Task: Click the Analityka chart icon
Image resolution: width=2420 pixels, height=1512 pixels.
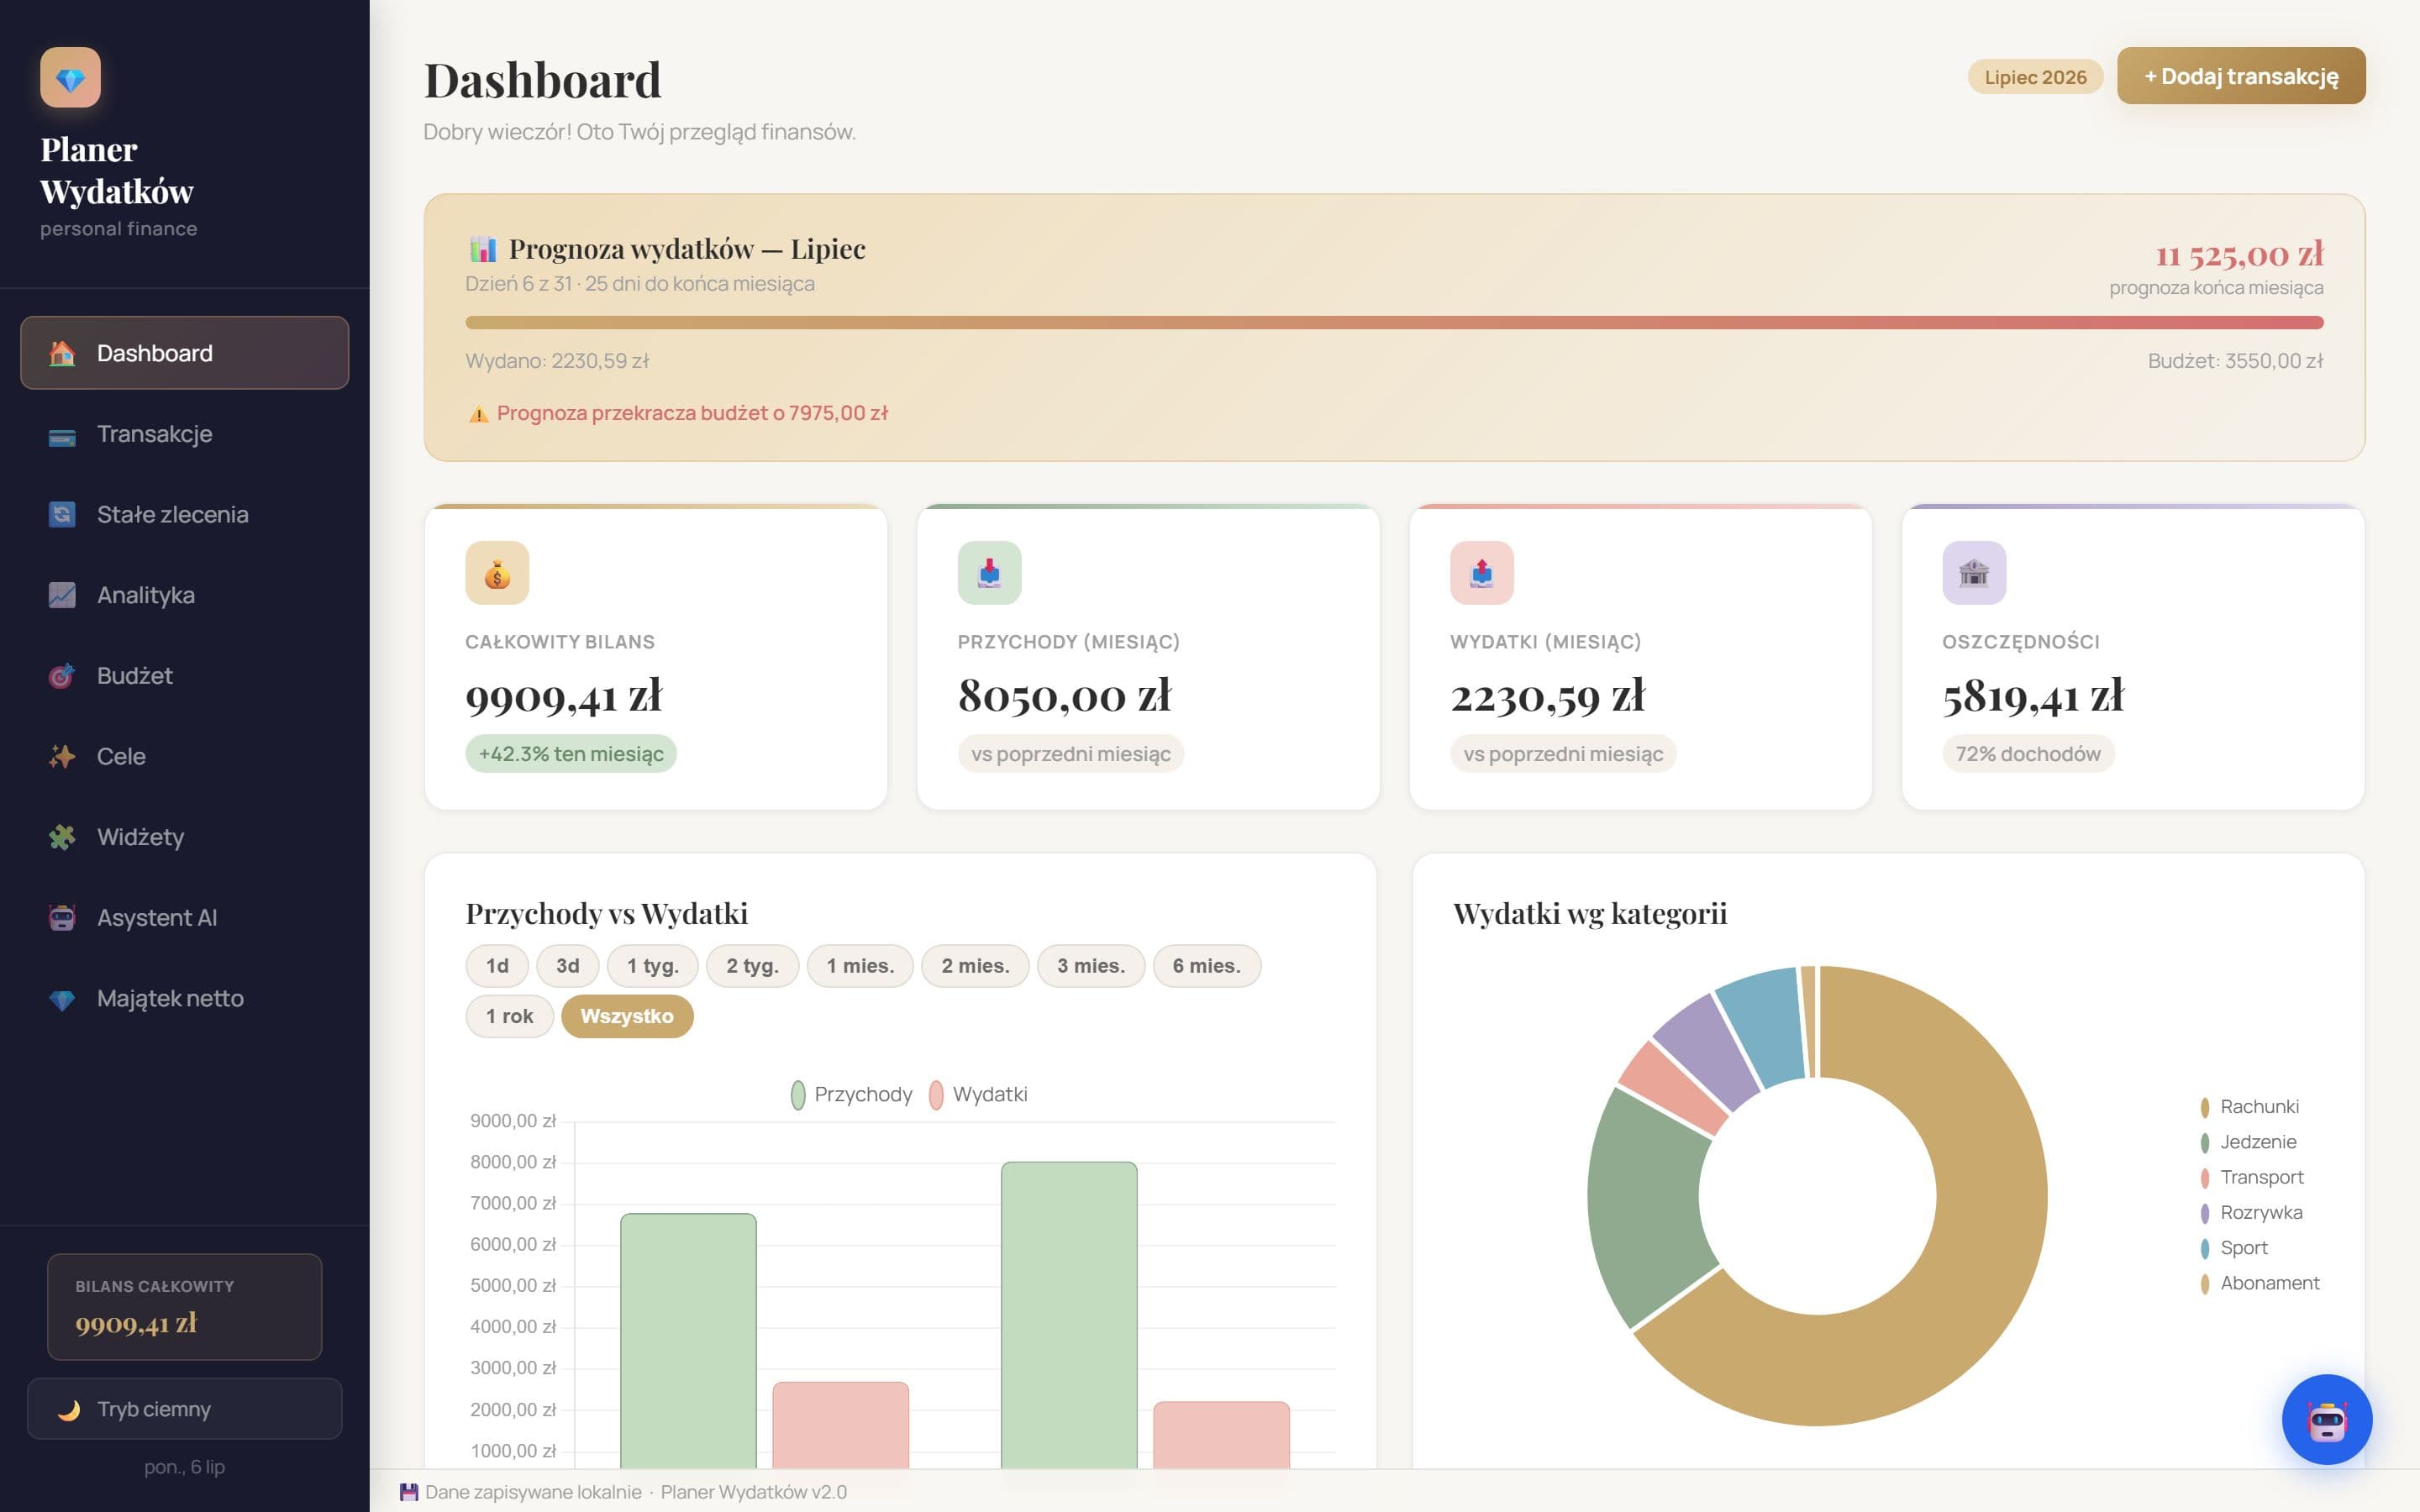Action: click(62, 595)
